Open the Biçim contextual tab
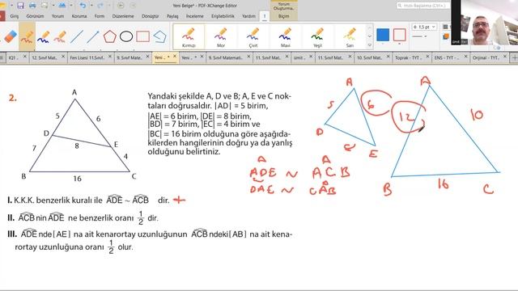The image size is (518, 291). (284, 16)
